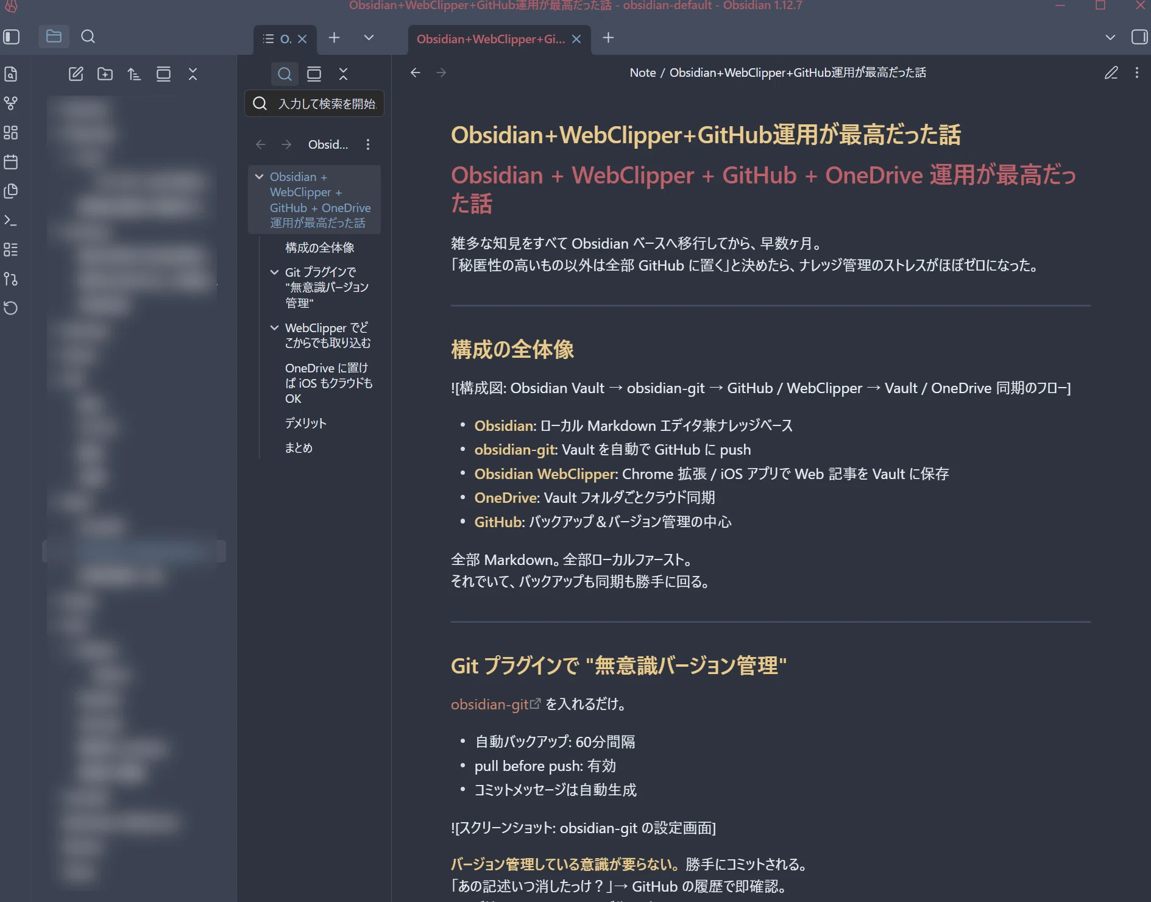Switch note to editing mode pencil icon
The height and width of the screenshot is (902, 1151).
click(1111, 73)
